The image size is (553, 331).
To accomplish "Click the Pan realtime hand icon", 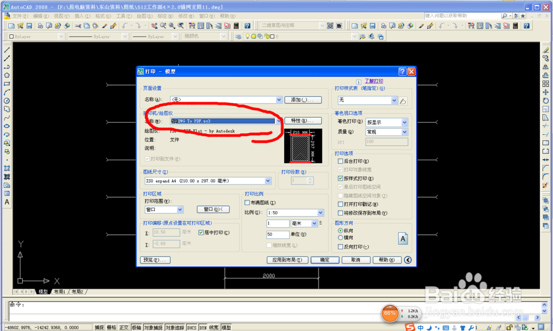I will coord(154,26).
